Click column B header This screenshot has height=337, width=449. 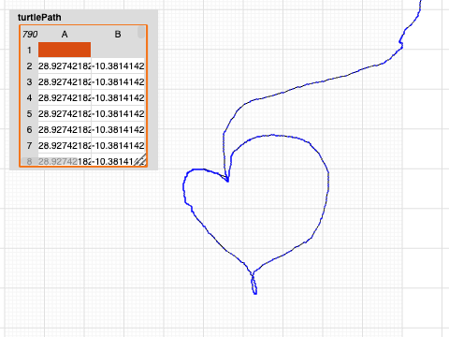tap(118, 34)
